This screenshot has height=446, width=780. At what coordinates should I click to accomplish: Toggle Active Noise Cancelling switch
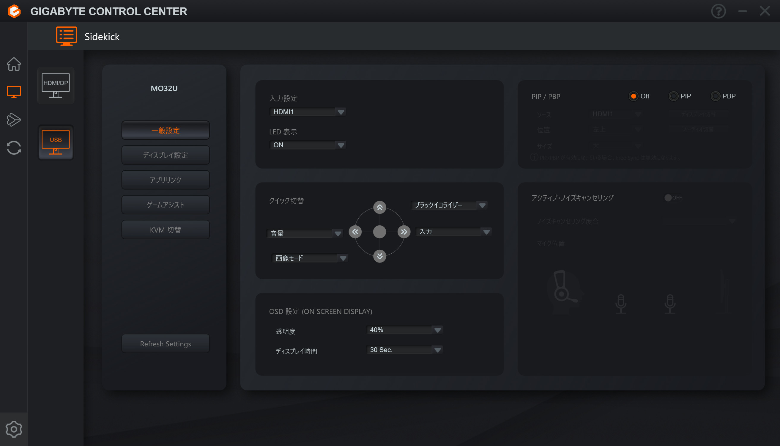coord(672,197)
